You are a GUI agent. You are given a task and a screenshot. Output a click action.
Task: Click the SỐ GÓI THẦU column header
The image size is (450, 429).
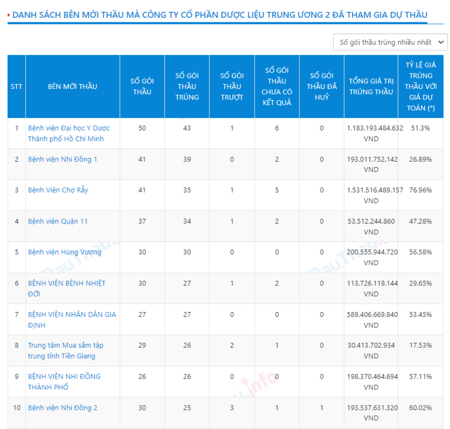click(142, 86)
